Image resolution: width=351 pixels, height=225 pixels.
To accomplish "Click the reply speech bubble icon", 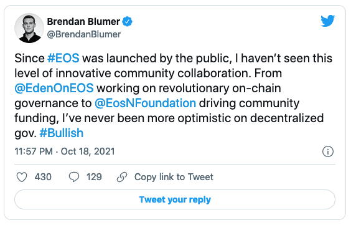I will coord(74,177).
